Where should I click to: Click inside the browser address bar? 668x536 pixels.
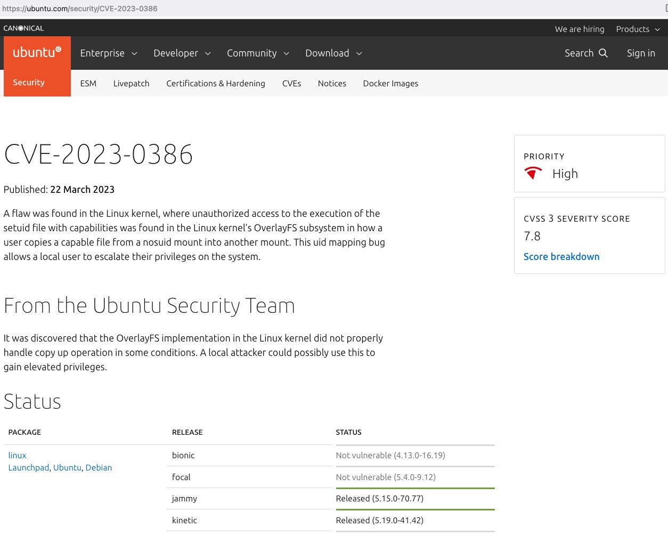pos(80,9)
